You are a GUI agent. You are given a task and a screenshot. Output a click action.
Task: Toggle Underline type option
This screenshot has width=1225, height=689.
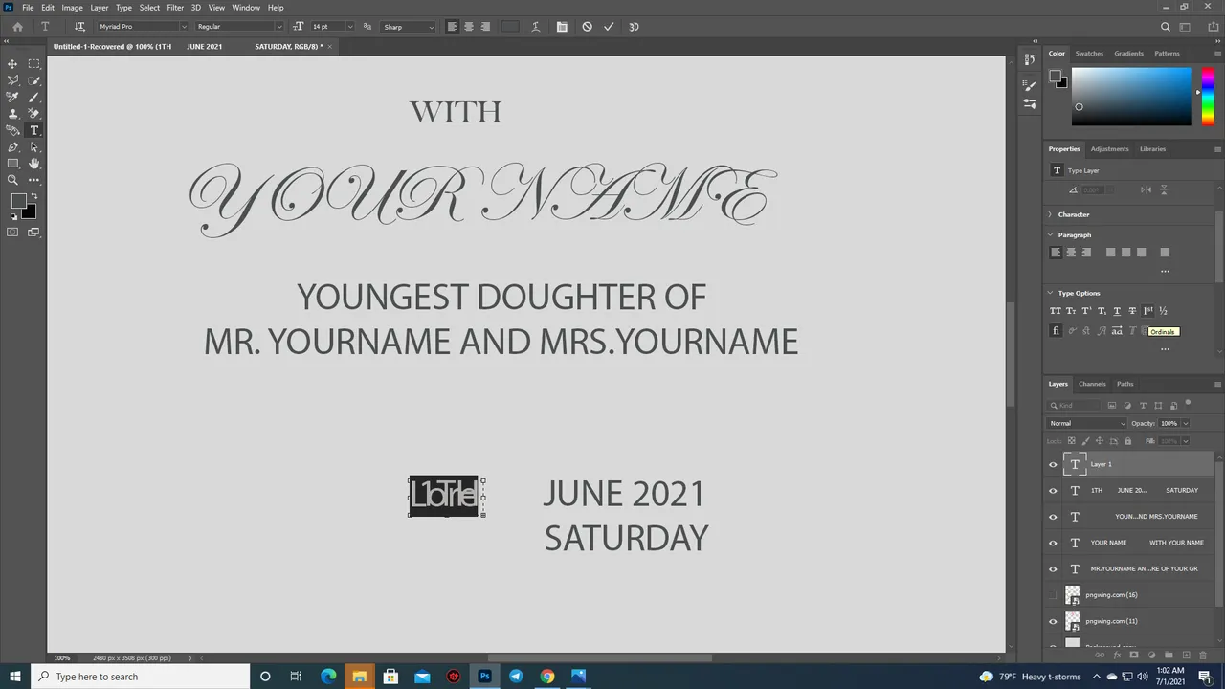pos(1117,311)
